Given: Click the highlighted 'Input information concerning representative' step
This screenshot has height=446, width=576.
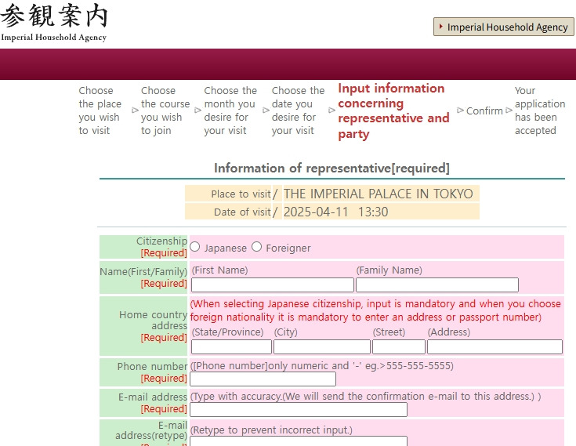Looking at the screenshot, I should pos(393,111).
